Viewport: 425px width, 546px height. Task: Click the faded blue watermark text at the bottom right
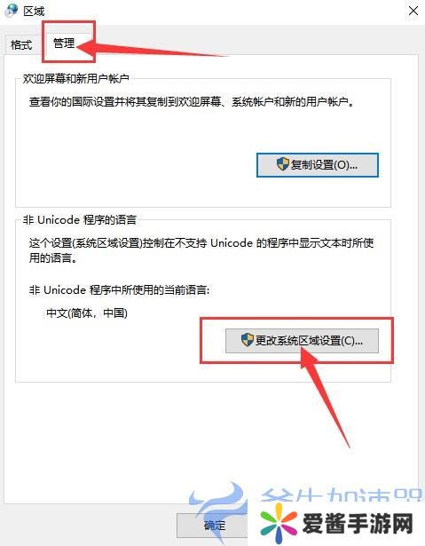coord(341,495)
